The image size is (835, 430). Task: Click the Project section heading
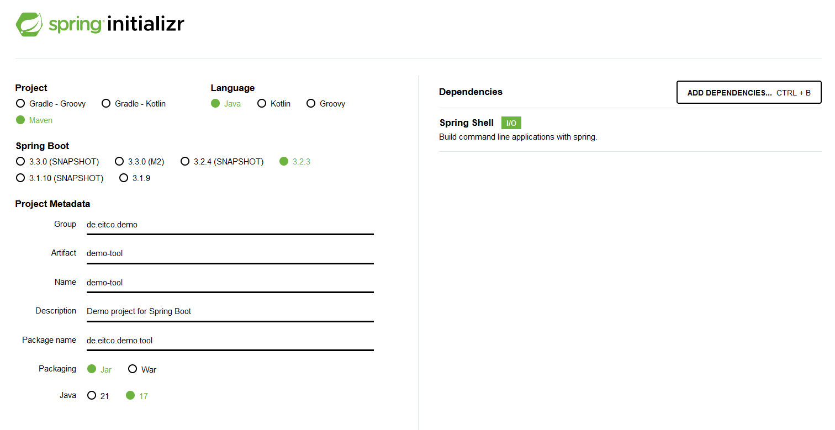click(31, 88)
